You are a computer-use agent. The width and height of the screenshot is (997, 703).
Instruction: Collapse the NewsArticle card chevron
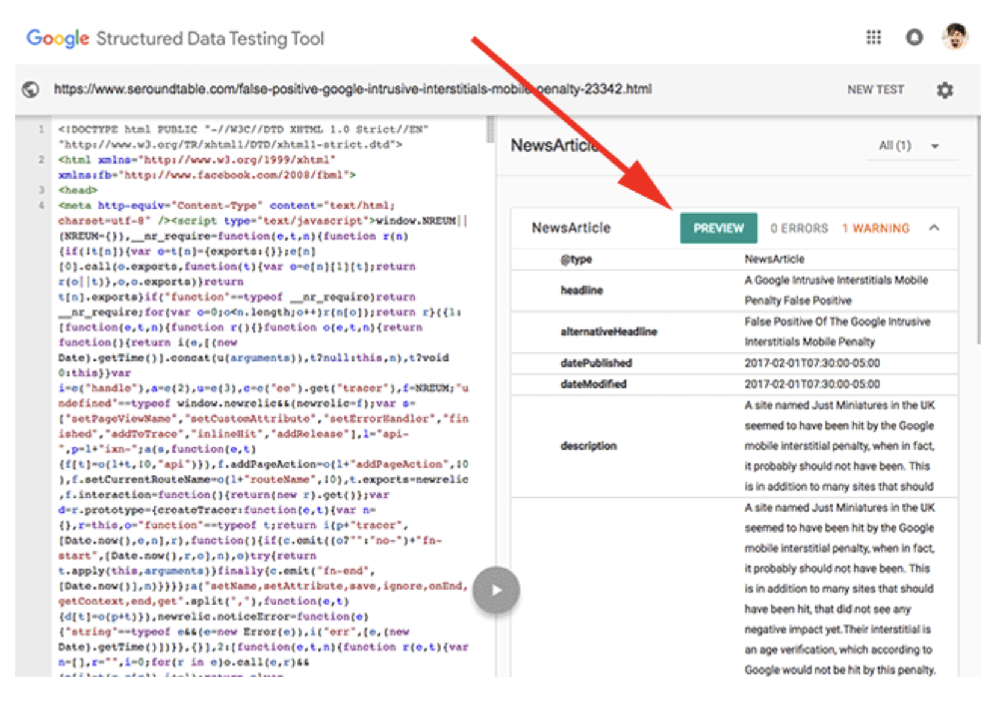point(934,228)
